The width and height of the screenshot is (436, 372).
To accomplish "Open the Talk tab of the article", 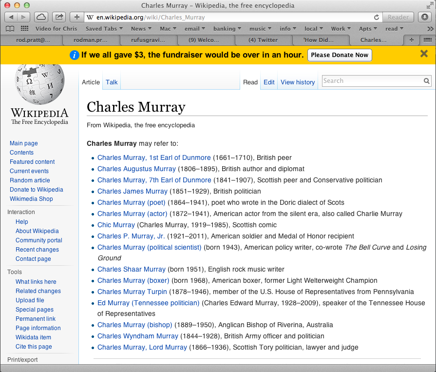I will tap(112, 82).
